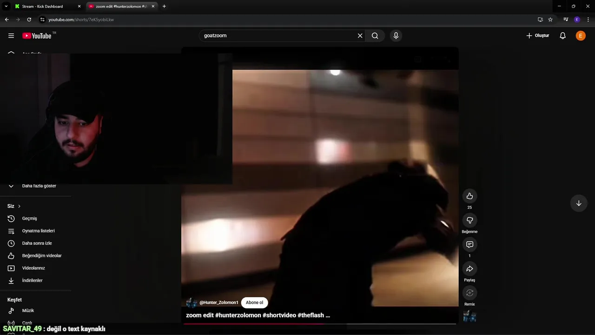This screenshot has width=595, height=335.
Task: Subscribe with the Abone ol button
Action: tap(254, 302)
